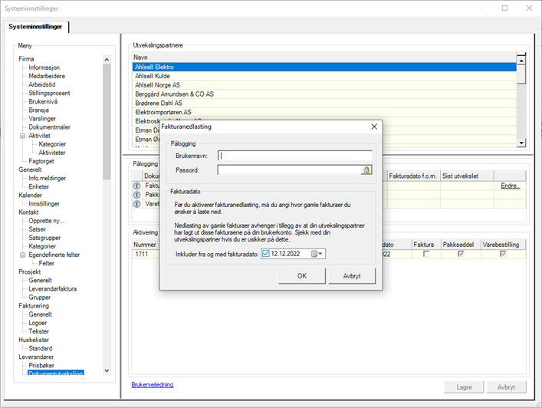Collapse the Egendefinerte felter tree node
The height and width of the screenshot is (408, 542).
point(22,255)
